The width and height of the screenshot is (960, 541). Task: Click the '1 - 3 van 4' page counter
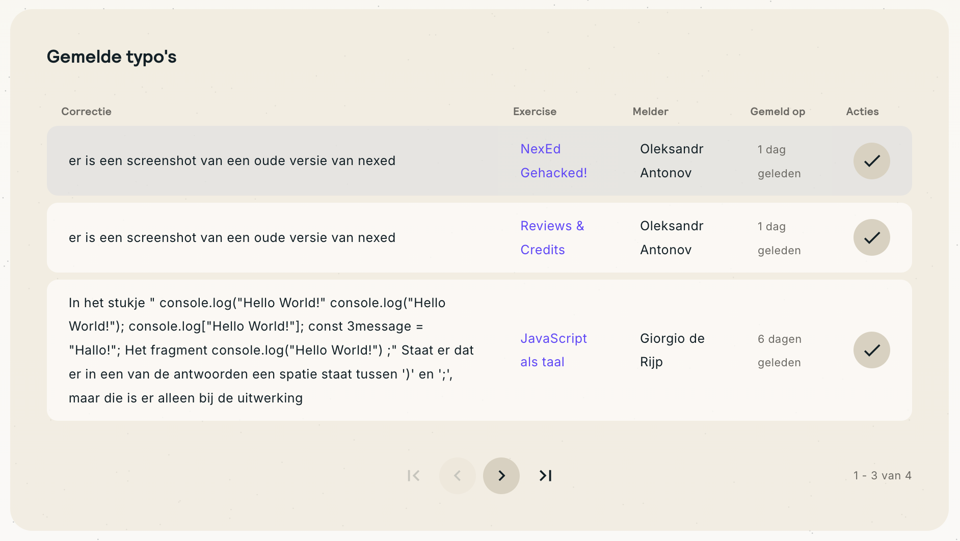pos(882,475)
